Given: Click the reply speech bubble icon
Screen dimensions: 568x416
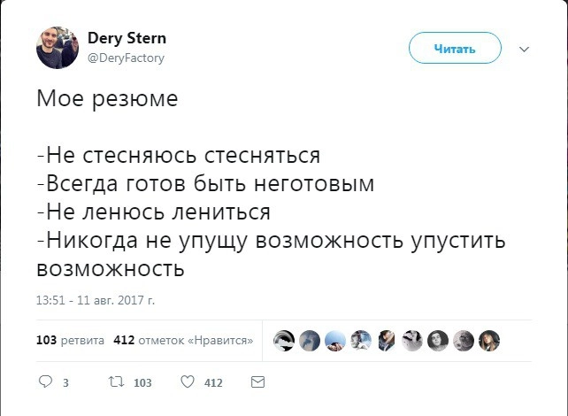Looking at the screenshot, I should [46, 382].
